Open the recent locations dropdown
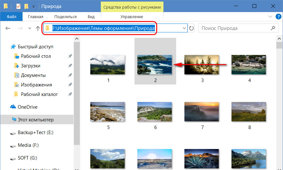Viewport: 283px width, 170px height. pyautogui.click(x=30, y=28)
